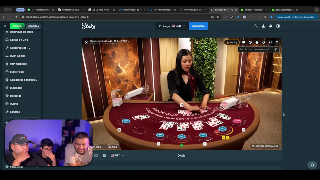This screenshot has height=180, width=320.
Task: Switch to the Advertising on TikTok tab
Action: point(193,10)
